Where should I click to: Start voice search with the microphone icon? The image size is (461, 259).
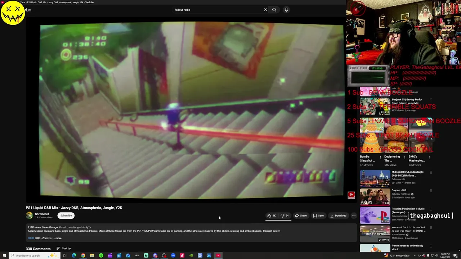pos(286,10)
